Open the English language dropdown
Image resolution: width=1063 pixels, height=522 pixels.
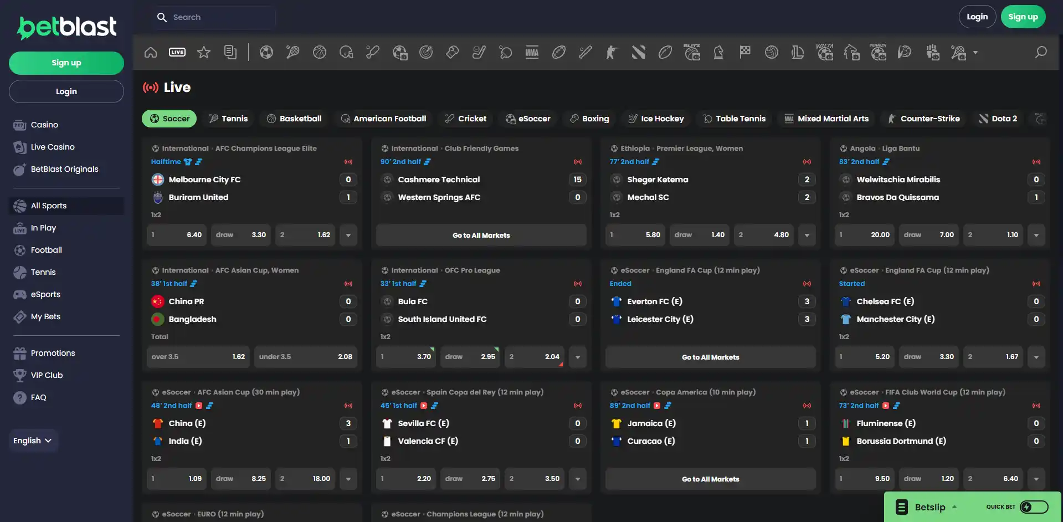pyautogui.click(x=33, y=441)
